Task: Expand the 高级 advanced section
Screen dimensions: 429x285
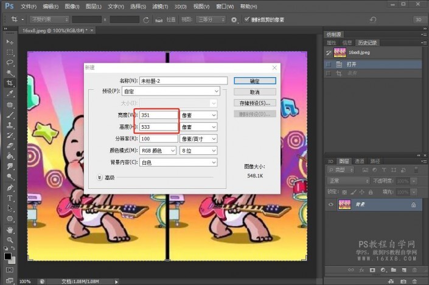Action: (99, 177)
